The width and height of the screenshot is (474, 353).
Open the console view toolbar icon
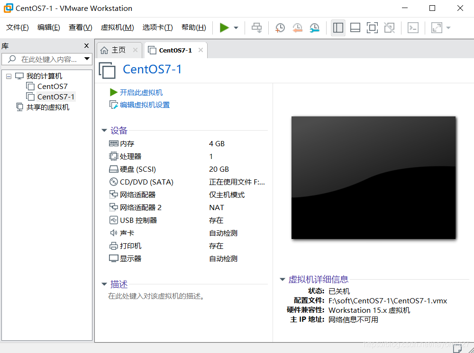pyautogui.click(x=413, y=28)
